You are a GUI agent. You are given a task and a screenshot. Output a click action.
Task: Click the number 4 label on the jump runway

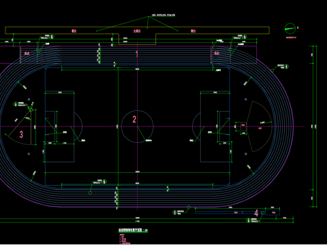click(x=256, y=213)
